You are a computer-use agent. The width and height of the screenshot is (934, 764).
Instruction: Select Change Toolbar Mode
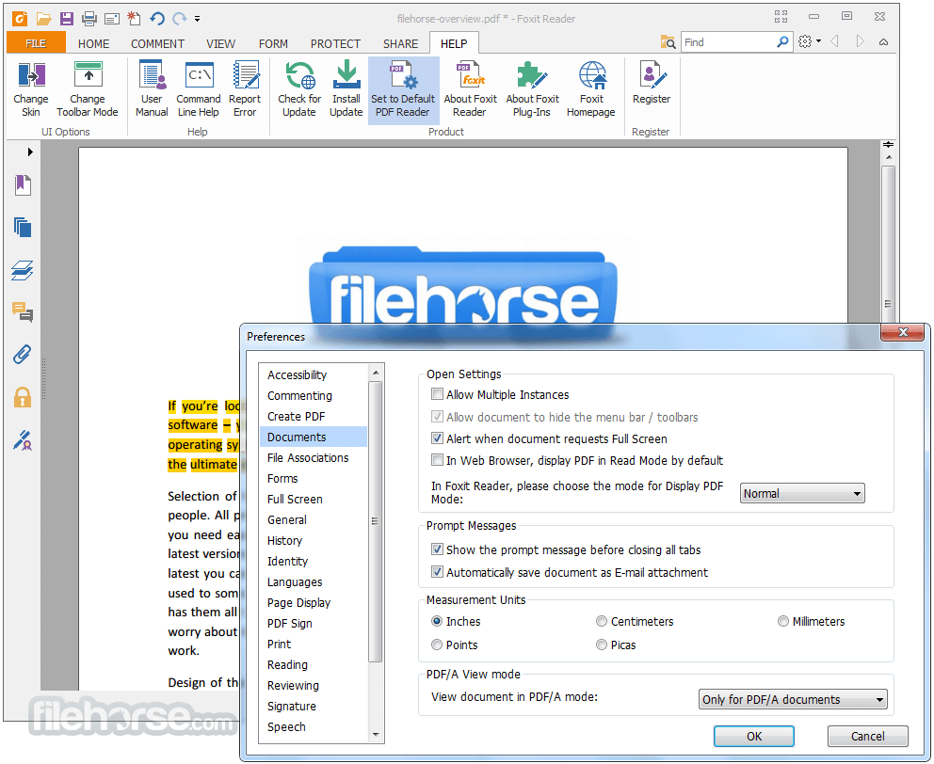pyautogui.click(x=88, y=89)
